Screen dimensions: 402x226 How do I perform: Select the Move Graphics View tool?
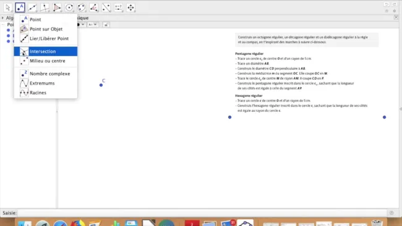pyautogui.click(x=130, y=7)
